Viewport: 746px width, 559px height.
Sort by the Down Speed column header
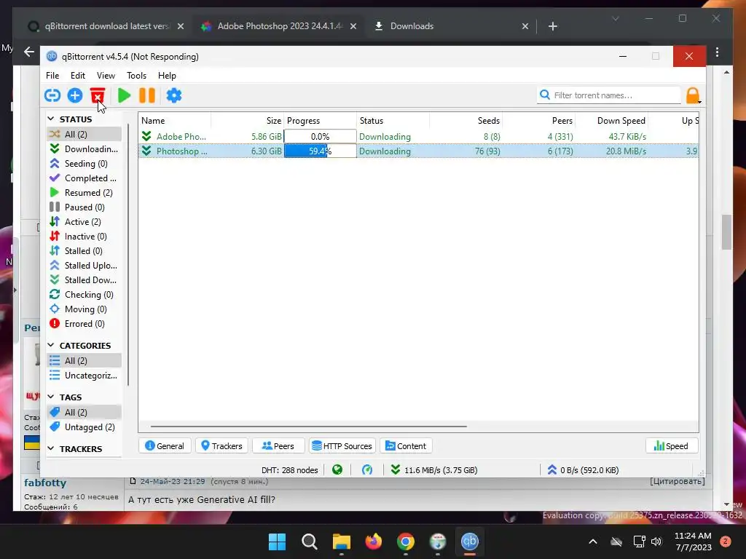[612, 121]
